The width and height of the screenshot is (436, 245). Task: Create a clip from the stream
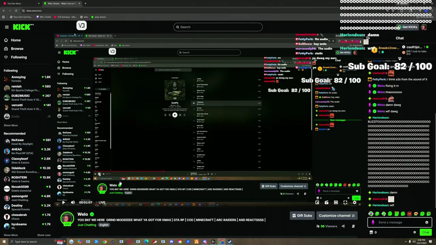point(326,202)
